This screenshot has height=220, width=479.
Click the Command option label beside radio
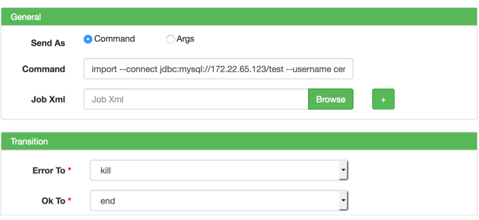click(x=114, y=39)
